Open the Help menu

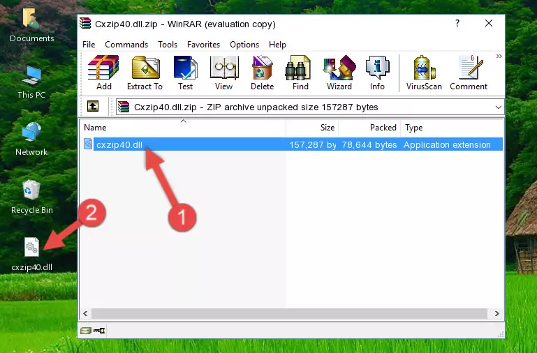click(277, 45)
